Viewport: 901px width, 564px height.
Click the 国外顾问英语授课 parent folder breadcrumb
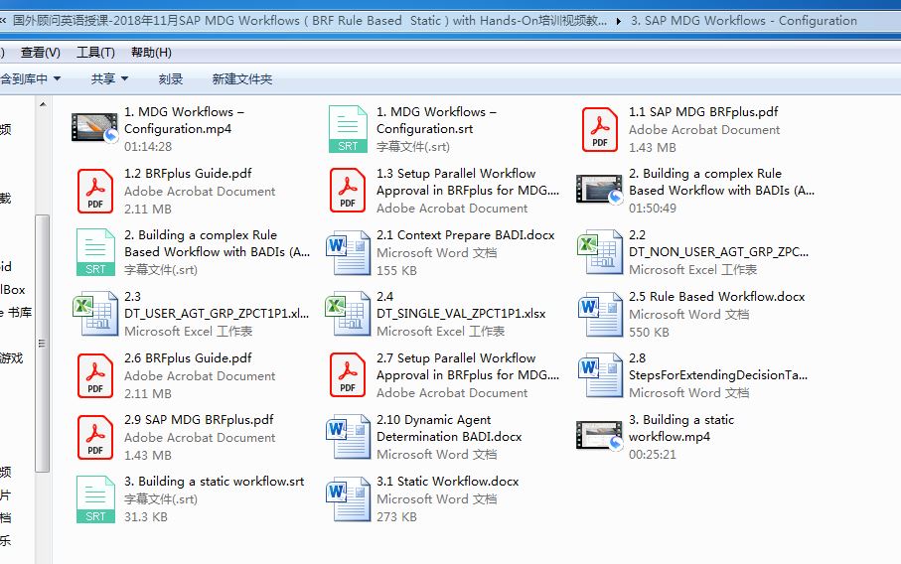(309, 21)
